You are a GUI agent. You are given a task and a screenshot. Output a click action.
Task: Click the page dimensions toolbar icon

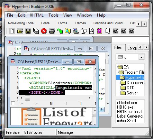tap(84, 31)
